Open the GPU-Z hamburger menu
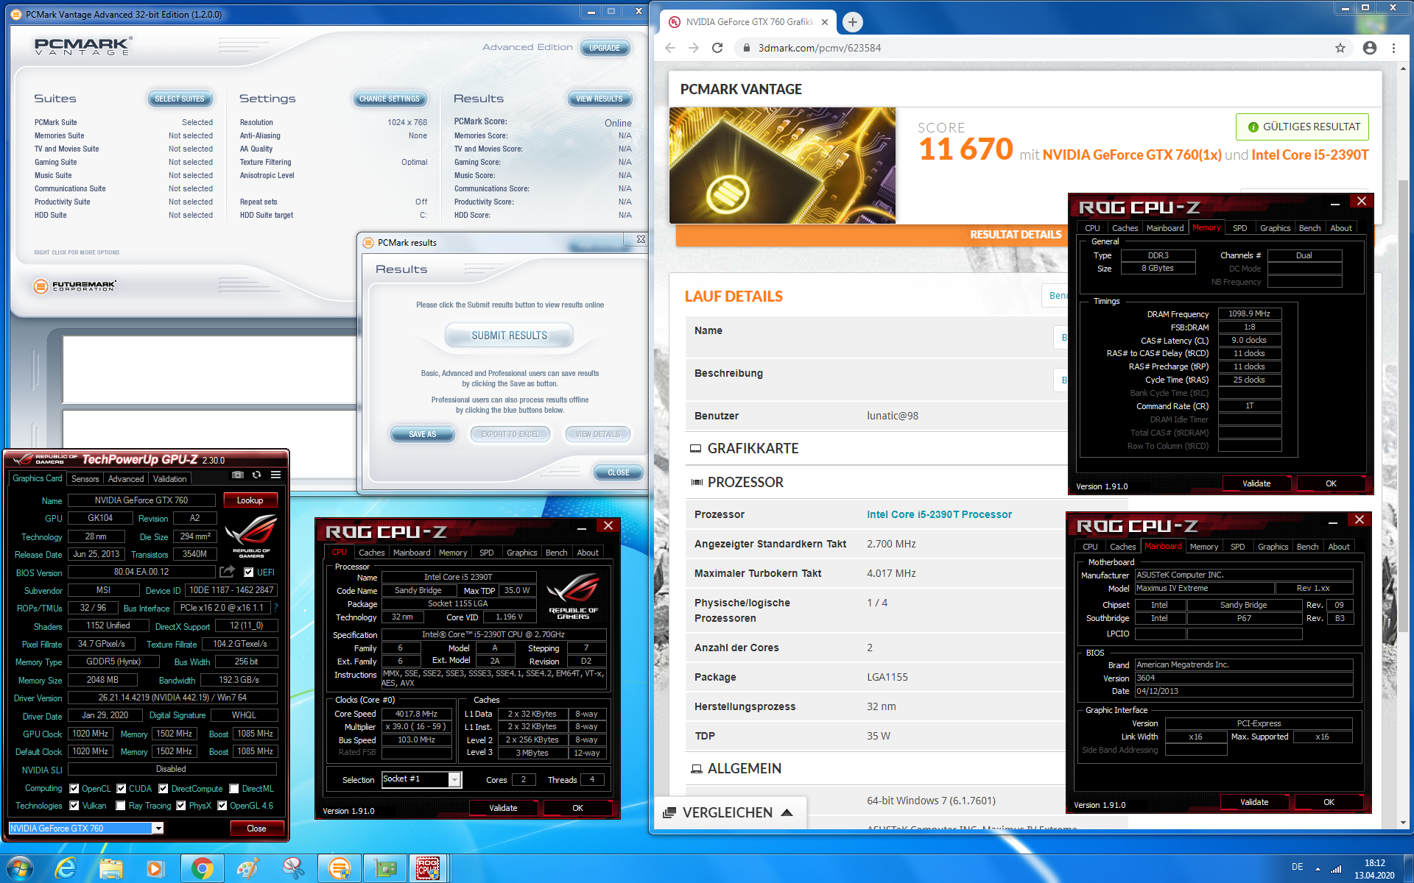This screenshot has width=1414, height=883. pyautogui.click(x=275, y=475)
